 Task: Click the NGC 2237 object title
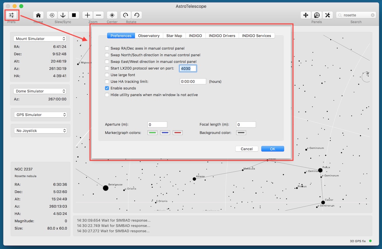click(x=23, y=169)
